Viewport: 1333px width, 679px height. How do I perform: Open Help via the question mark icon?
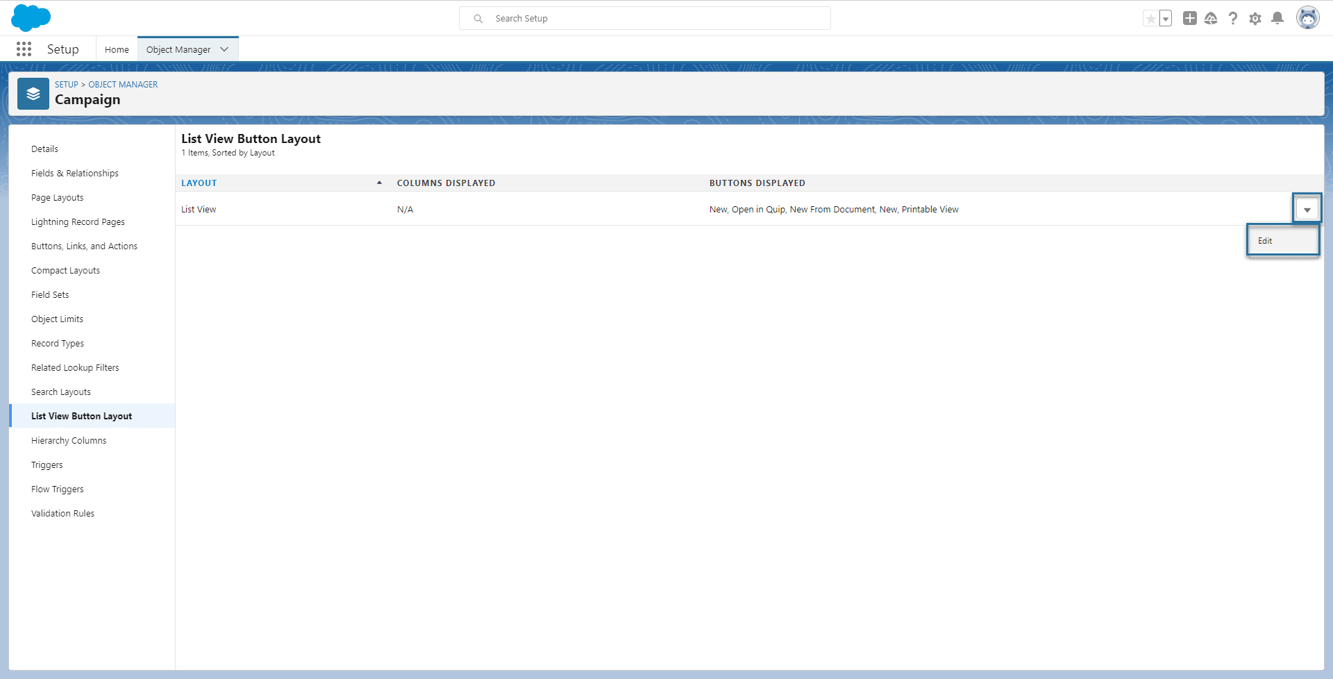click(x=1234, y=18)
